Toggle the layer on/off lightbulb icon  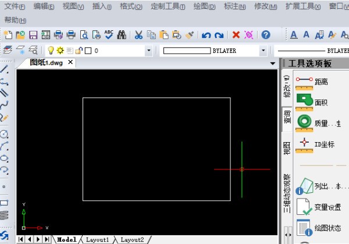(x=51, y=51)
